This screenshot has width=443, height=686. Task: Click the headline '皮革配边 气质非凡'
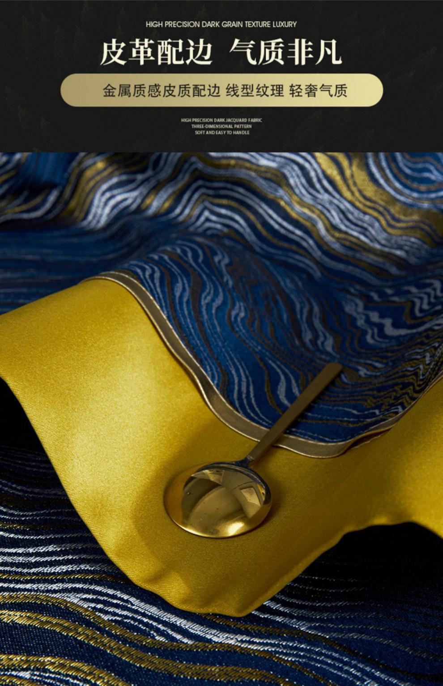click(x=221, y=52)
